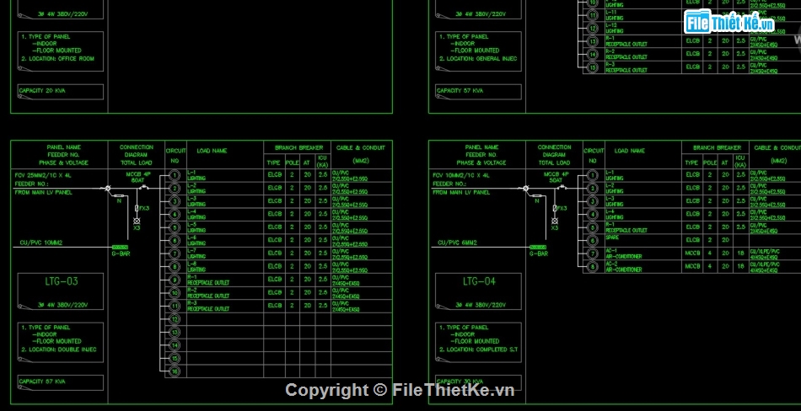Select the X3 crossed symbol in LTG-04
The image size is (801, 411).
(x=554, y=220)
